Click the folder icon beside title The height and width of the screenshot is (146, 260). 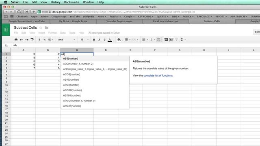click(x=47, y=28)
